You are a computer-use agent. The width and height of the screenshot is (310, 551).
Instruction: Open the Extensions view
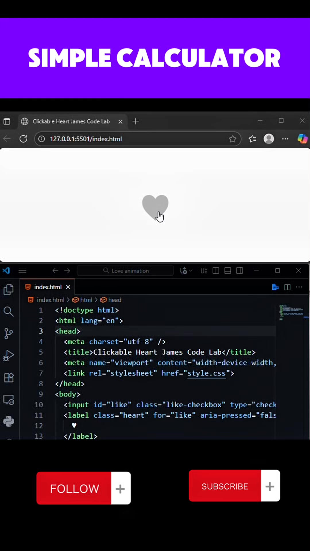pos(9,378)
